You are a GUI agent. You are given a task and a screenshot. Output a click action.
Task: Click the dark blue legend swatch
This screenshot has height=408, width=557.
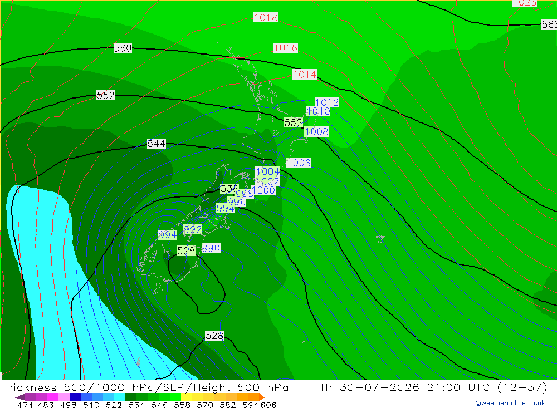75,397
